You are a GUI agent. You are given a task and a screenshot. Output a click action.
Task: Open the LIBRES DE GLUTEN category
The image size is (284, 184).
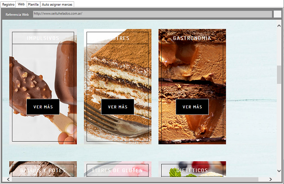[x=118, y=170]
